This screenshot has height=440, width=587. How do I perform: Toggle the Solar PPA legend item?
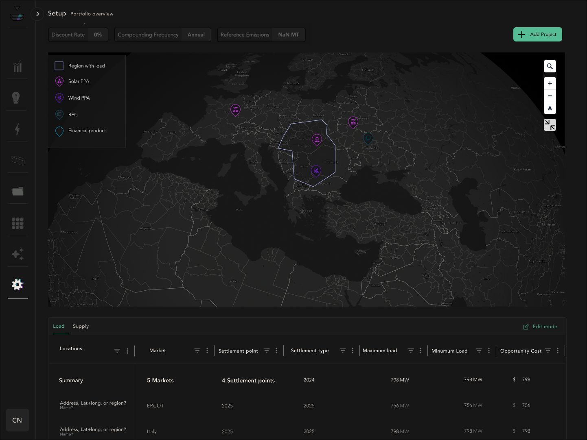pyautogui.click(x=72, y=81)
